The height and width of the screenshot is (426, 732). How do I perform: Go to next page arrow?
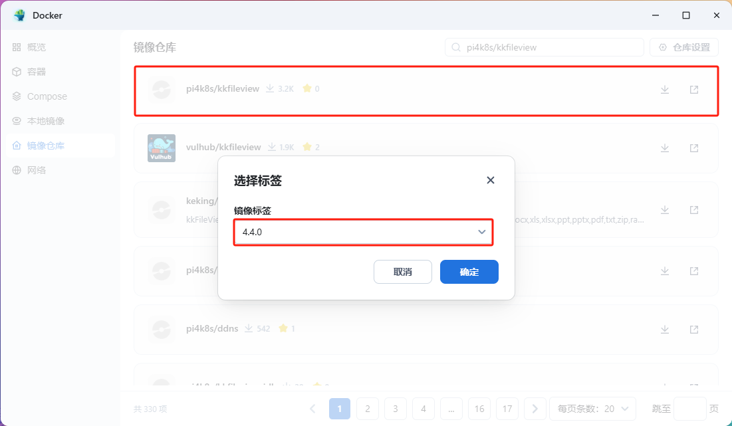pos(535,409)
